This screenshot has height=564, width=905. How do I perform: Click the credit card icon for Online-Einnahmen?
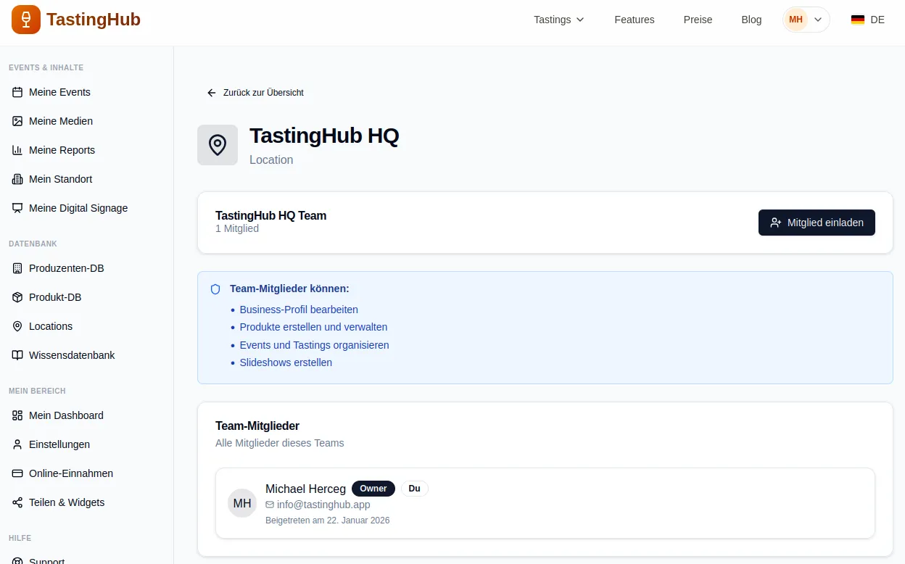17,473
